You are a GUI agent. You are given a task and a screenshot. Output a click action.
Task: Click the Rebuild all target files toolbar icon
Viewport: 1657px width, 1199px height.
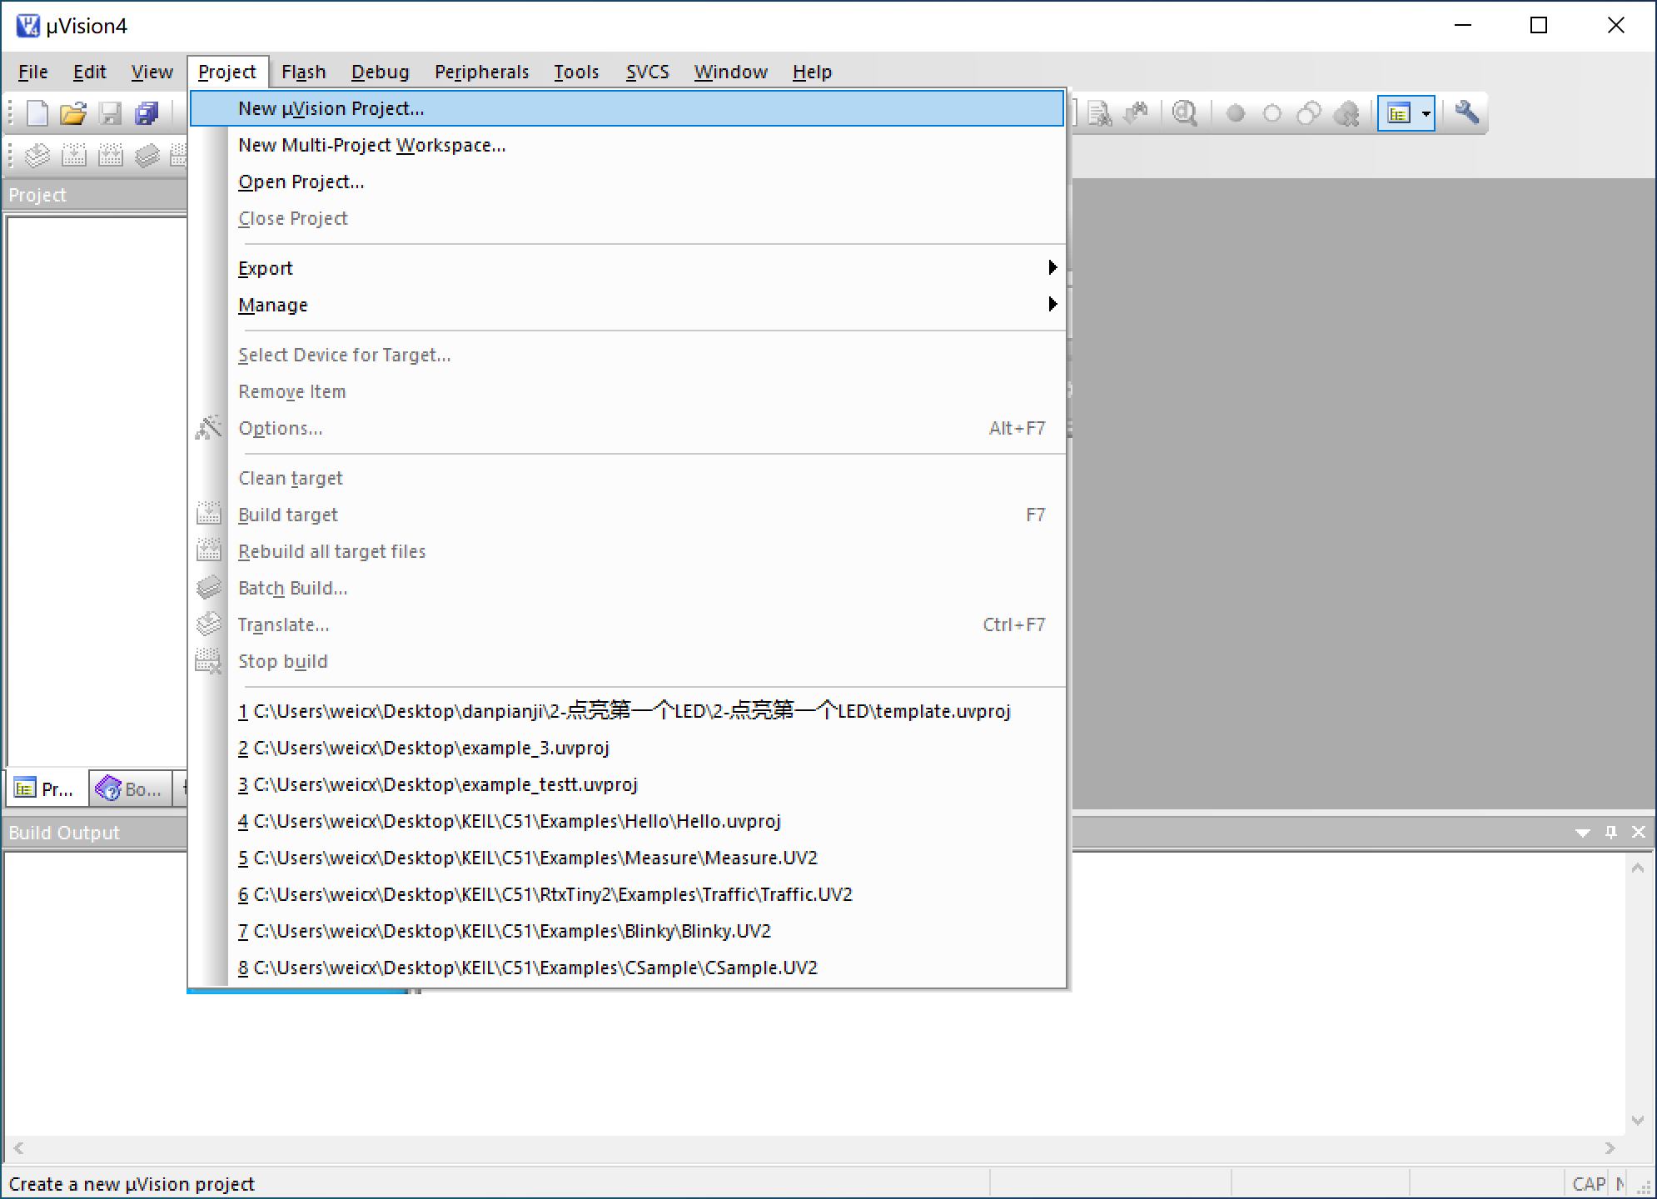pyautogui.click(x=111, y=155)
